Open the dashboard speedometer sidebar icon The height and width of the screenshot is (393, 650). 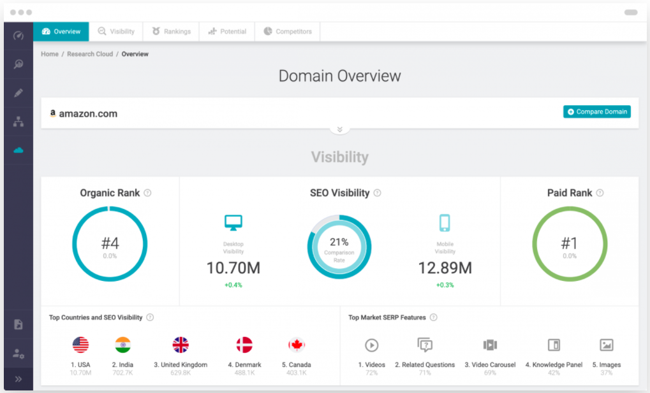tap(18, 36)
